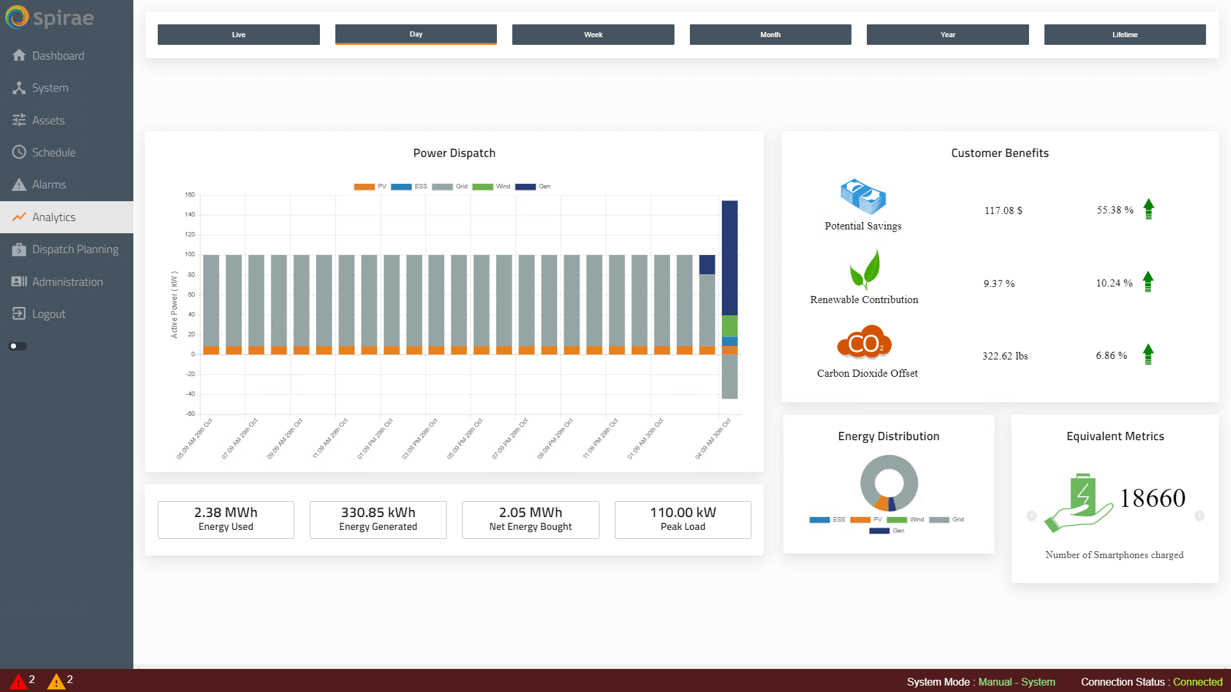Switch to the Week time range tab

click(593, 35)
